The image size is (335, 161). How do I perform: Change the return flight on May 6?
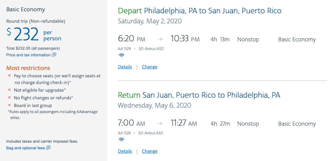pos(149,151)
